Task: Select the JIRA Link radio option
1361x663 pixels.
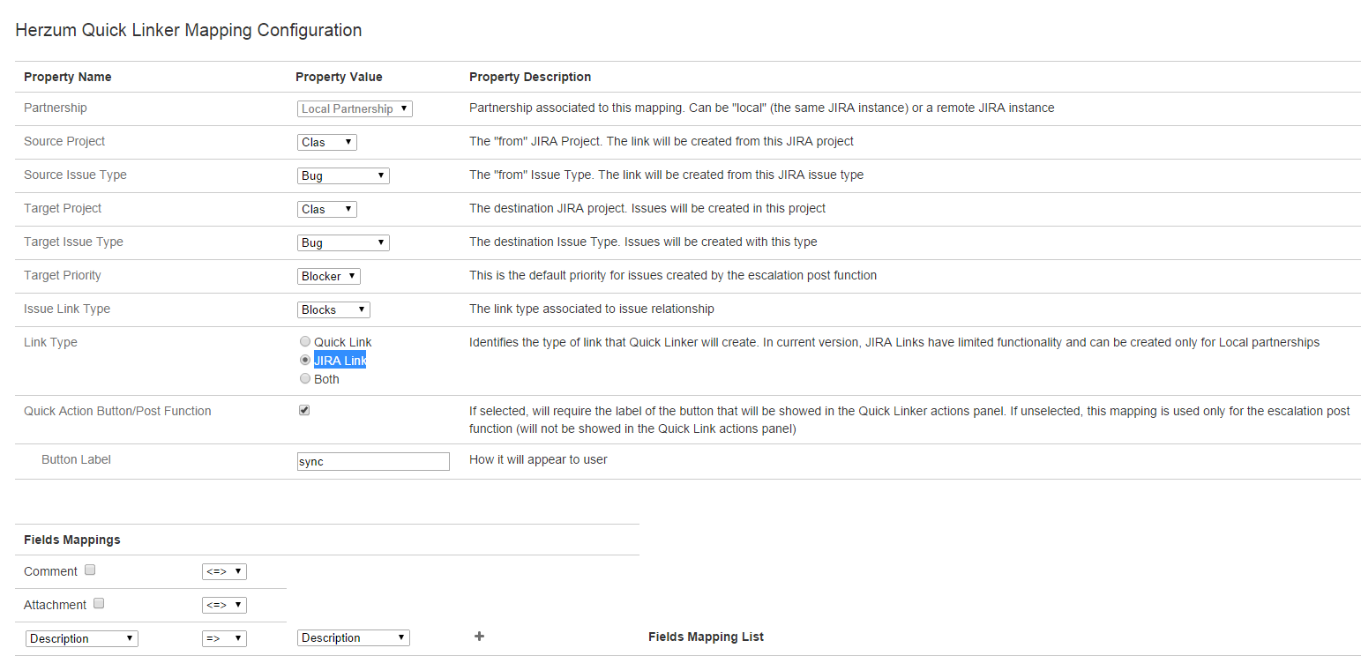Action: click(305, 361)
